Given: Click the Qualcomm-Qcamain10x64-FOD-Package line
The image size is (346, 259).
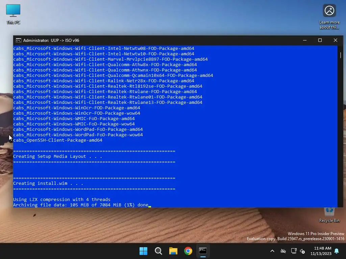Looking at the screenshot, I should click(x=113, y=75).
